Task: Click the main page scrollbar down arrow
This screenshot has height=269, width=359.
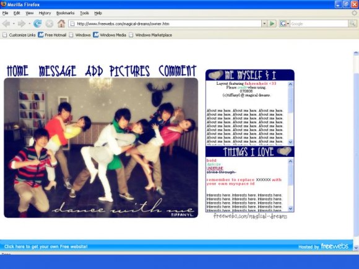Action: tap(356, 247)
